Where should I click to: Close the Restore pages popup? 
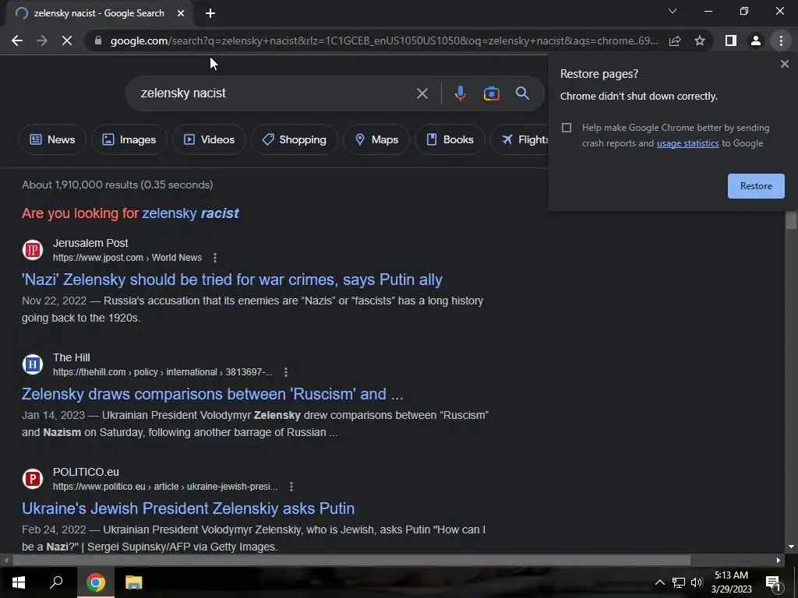click(784, 64)
